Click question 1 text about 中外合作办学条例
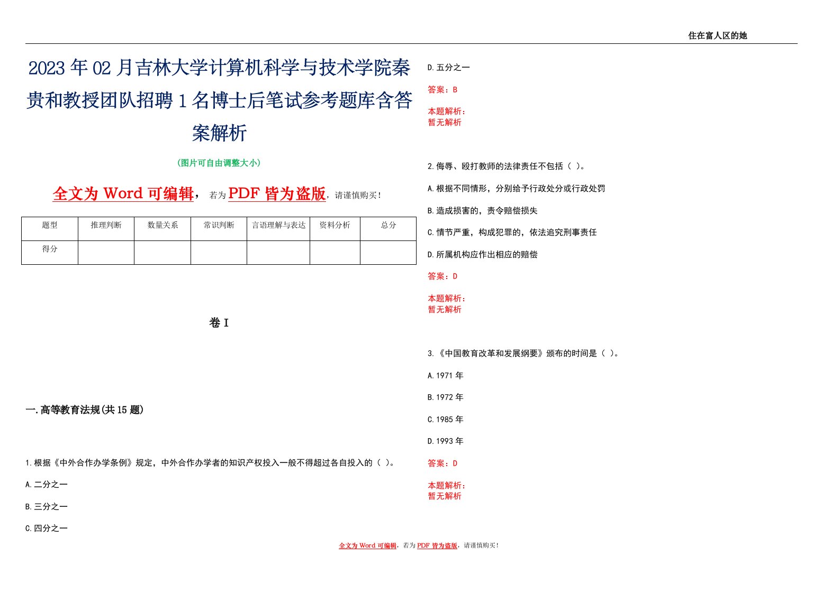Image resolution: width=840 pixels, height=593 pixels. pyautogui.click(x=211, y=462)
